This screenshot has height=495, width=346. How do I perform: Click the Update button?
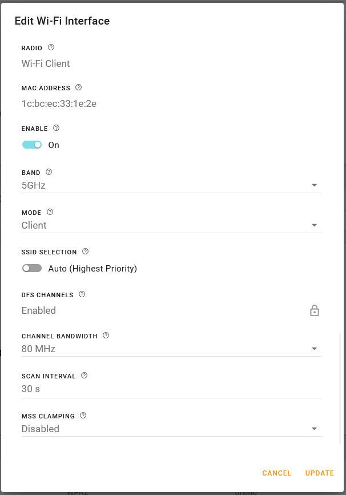click(x=319, y=473)
